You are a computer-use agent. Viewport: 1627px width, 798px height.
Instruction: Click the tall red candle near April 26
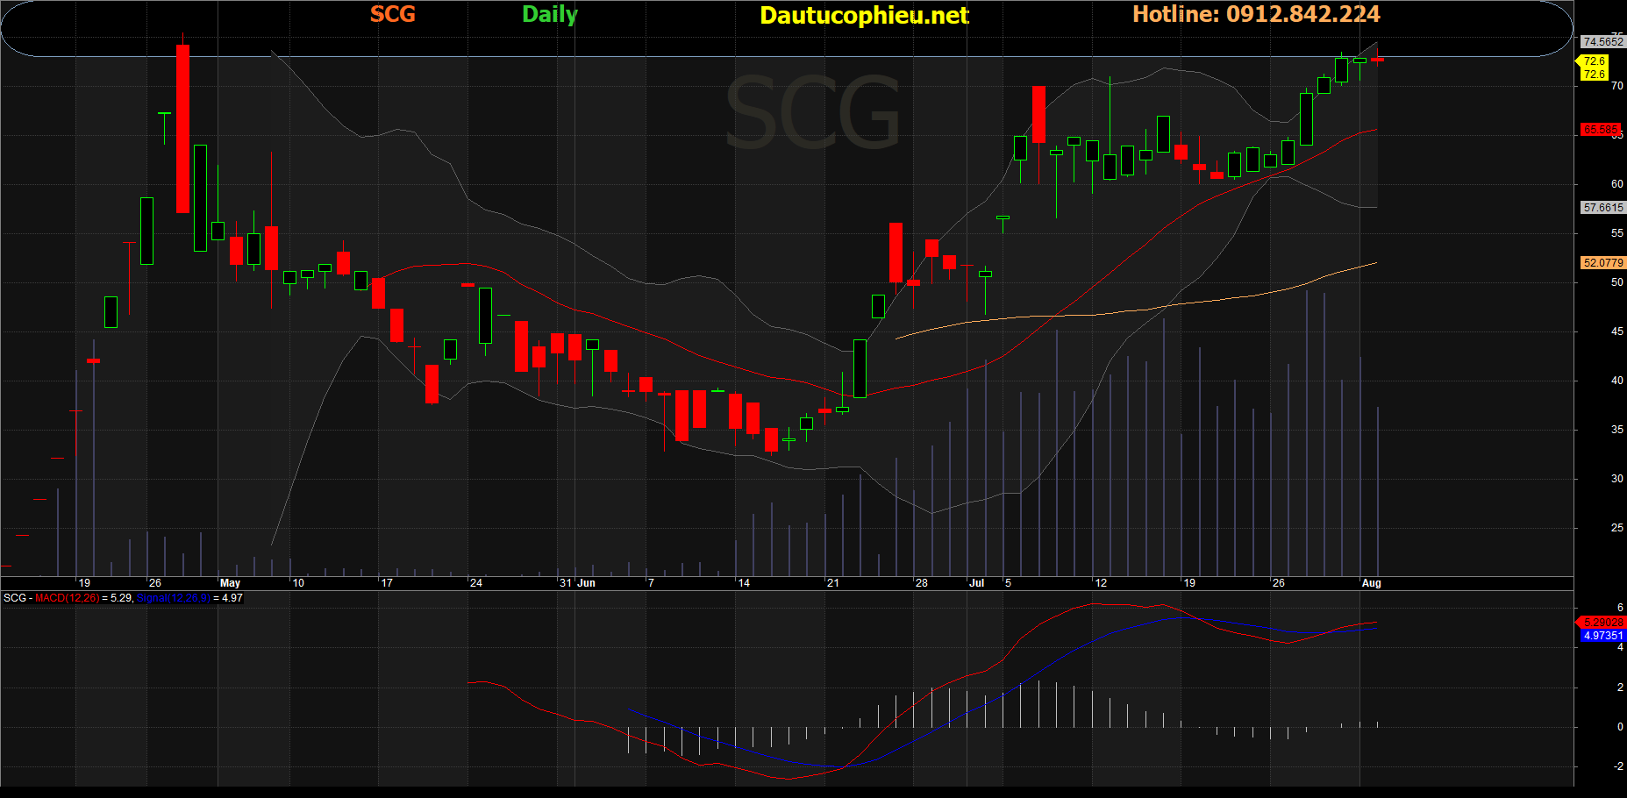(182, 129)
